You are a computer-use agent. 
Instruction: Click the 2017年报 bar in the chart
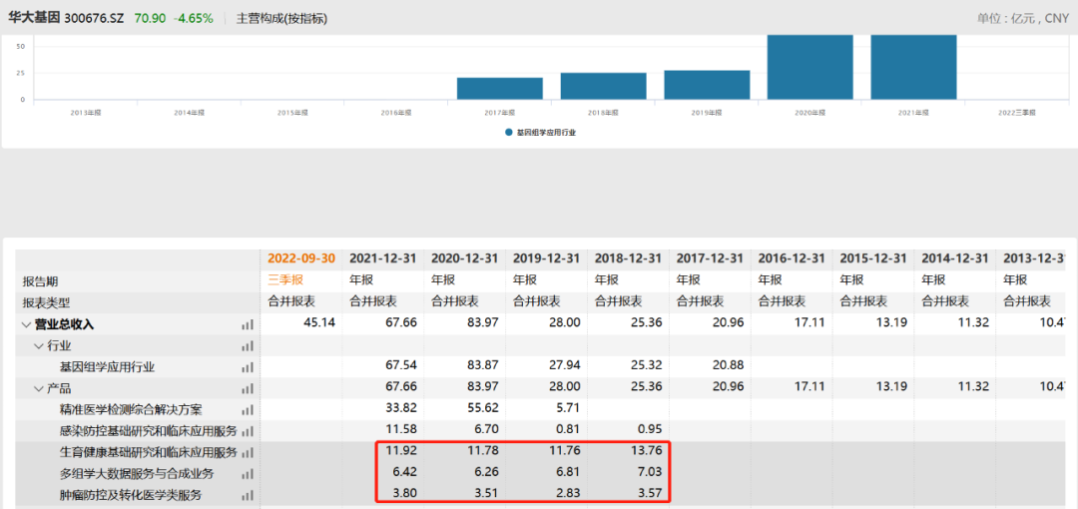point(500,89)
